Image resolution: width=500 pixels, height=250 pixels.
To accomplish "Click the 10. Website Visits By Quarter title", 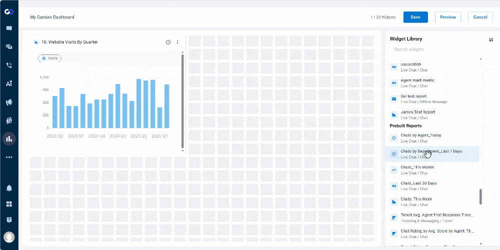I will click(x=69, y=42).
